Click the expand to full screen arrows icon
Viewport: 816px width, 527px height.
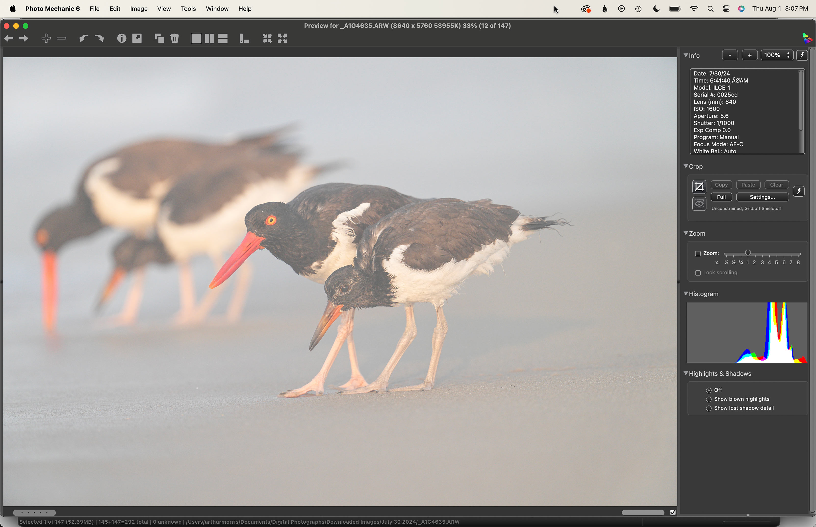pyautogui.click(x=282, y=38)
